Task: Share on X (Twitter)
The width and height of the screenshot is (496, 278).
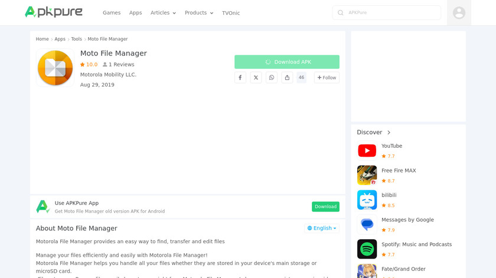Action: pos(256,78)
